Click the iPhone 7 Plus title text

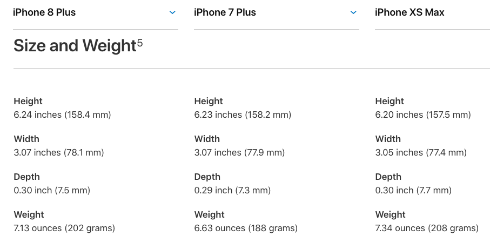[x=225, y=12]
